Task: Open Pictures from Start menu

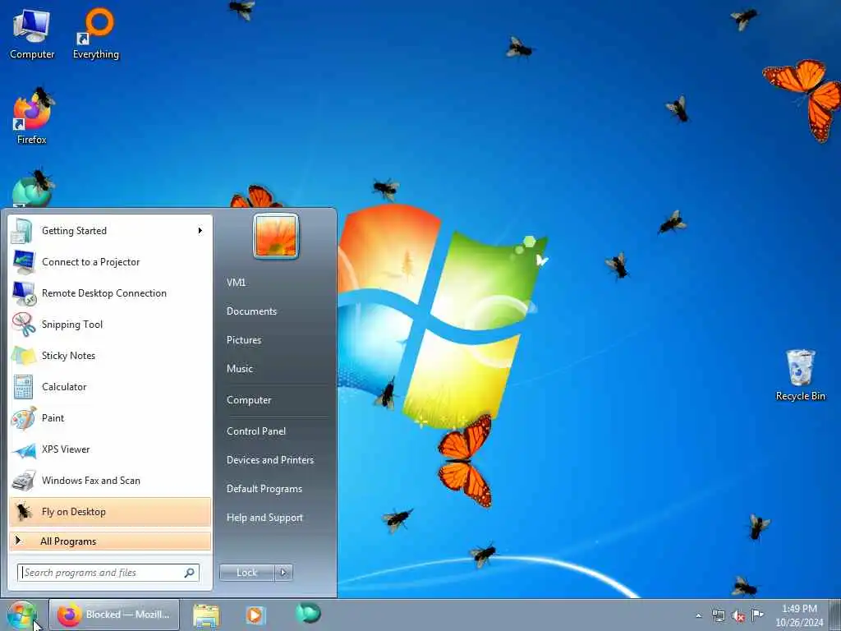Action: click(244, 340)
